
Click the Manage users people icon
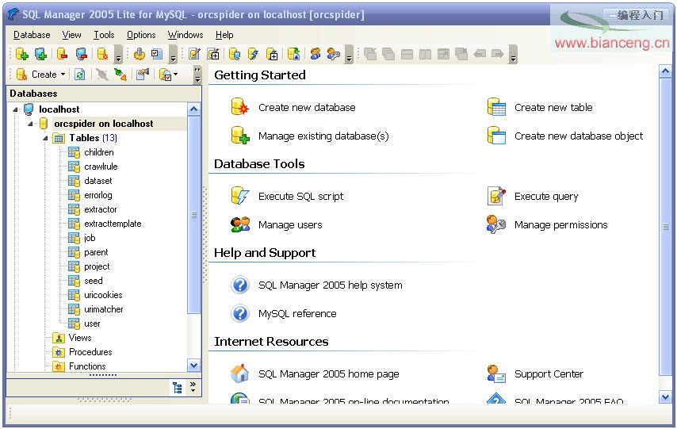pos(240,224)
